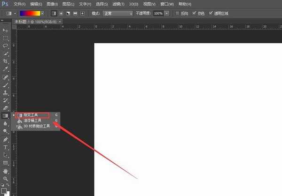Select the Eyedropper tool
282x196 pixels.
tap(6, 69)
